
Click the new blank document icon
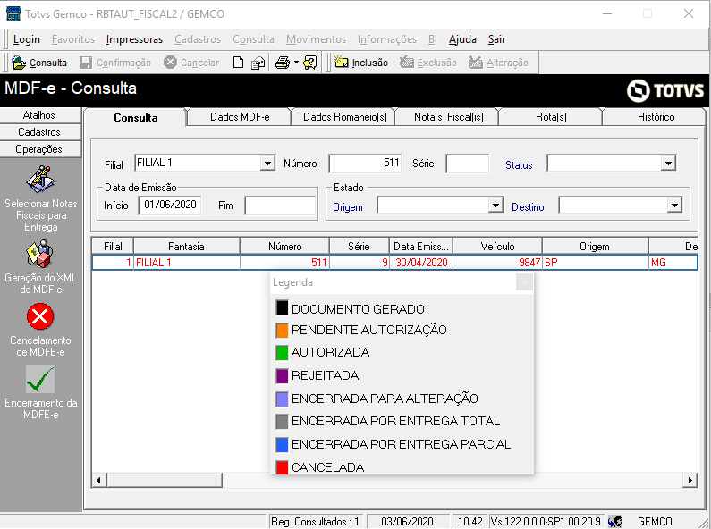(x=238, y=63)
